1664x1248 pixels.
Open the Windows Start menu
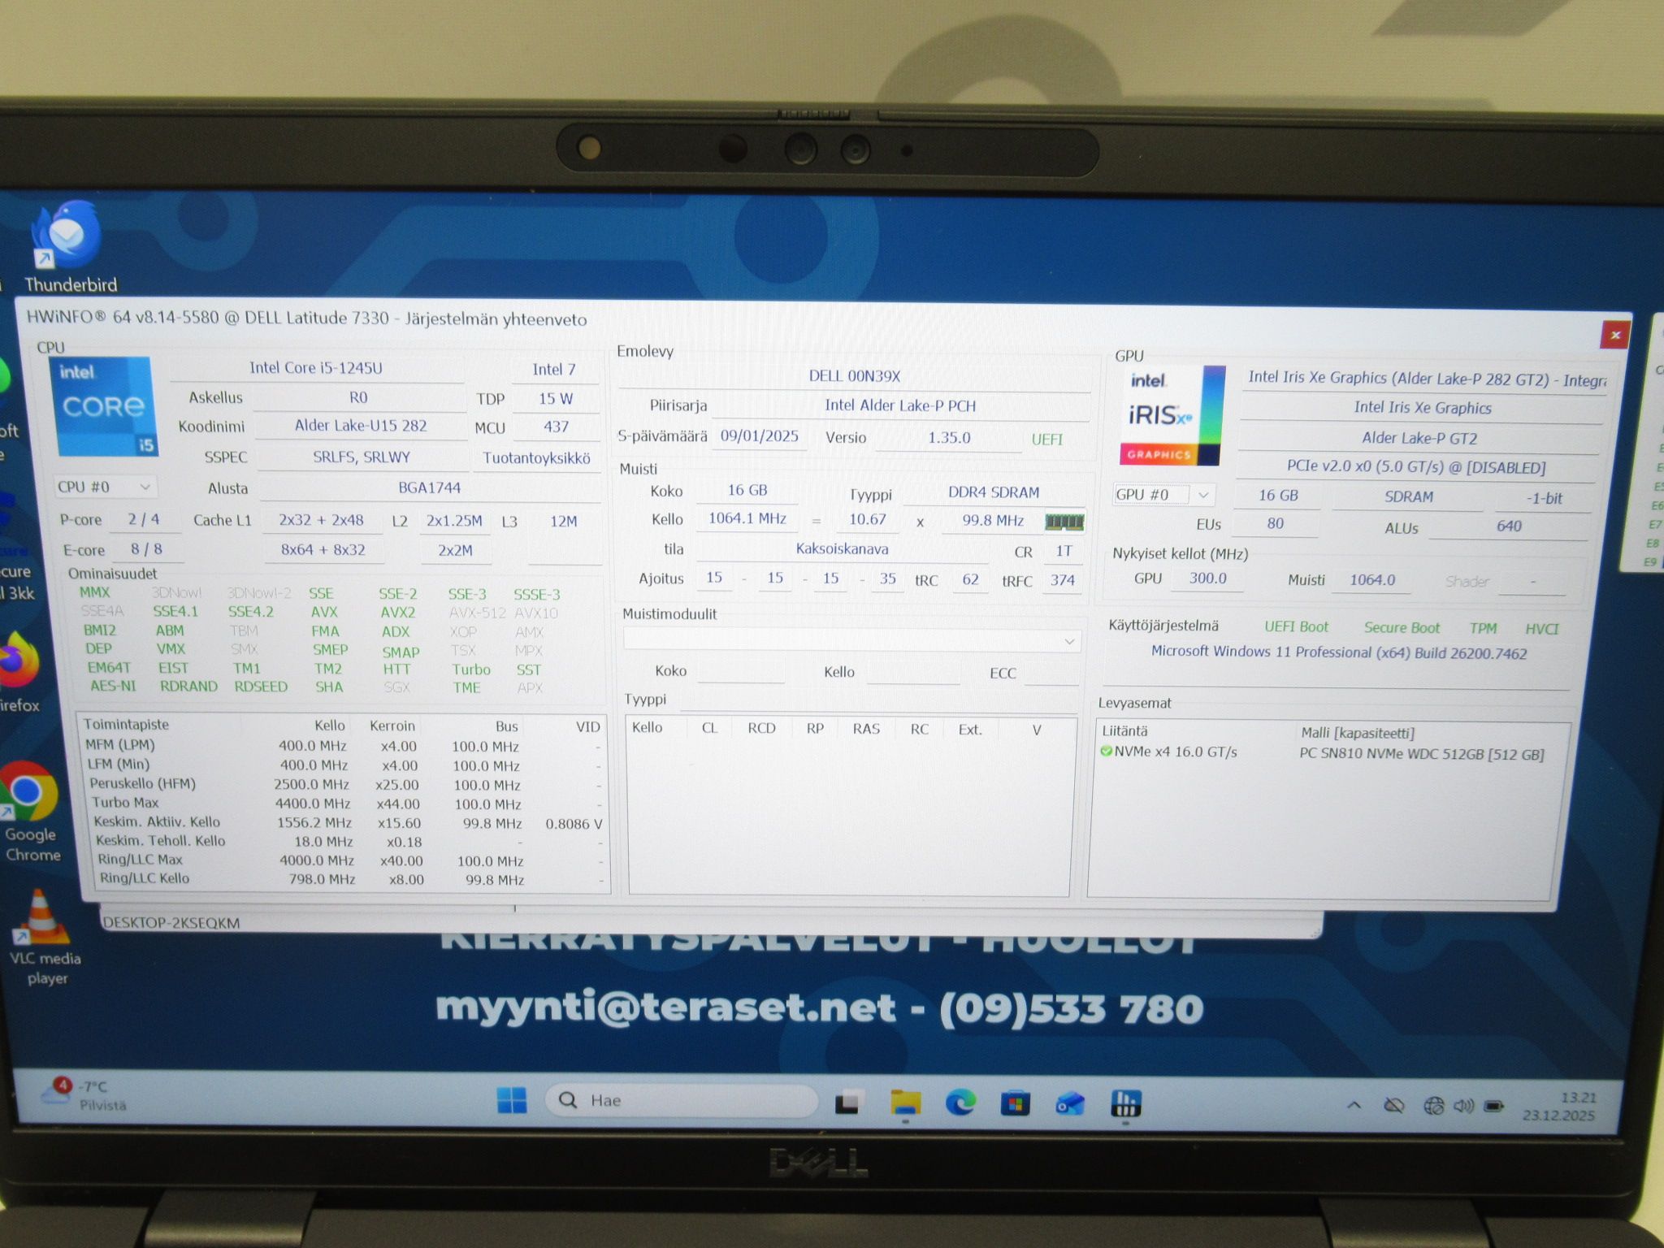512,1101
